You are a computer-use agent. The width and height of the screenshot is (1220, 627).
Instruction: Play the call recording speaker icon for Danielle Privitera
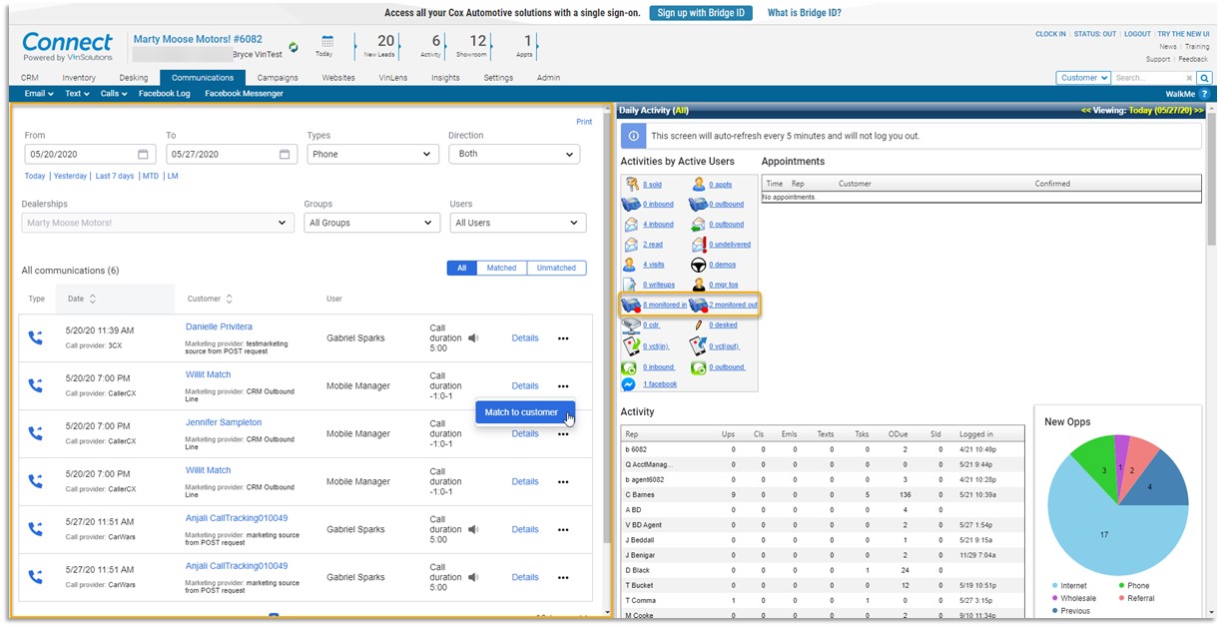coord(473,337)
